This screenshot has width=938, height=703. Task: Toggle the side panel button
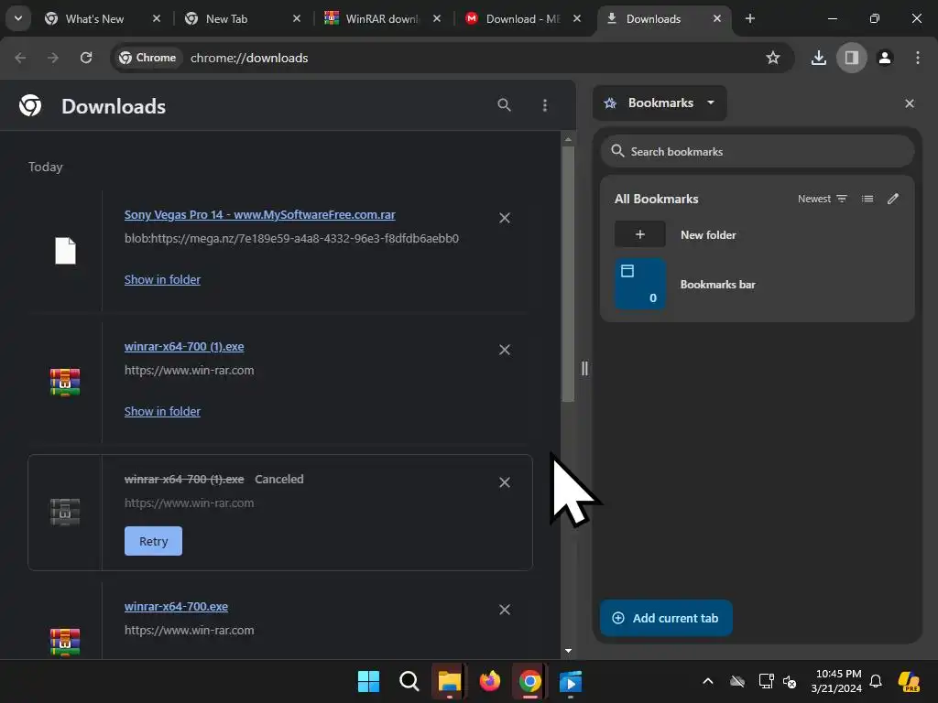[851, 58]
